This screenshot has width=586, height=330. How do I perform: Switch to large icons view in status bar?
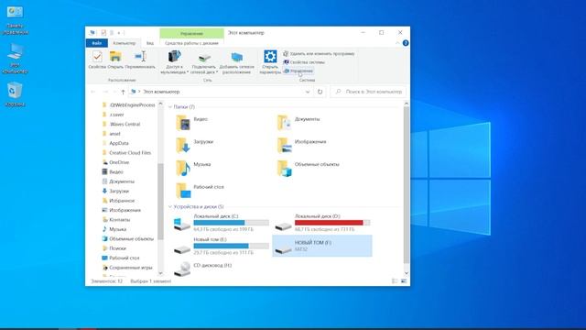click(x=404, y=281)
